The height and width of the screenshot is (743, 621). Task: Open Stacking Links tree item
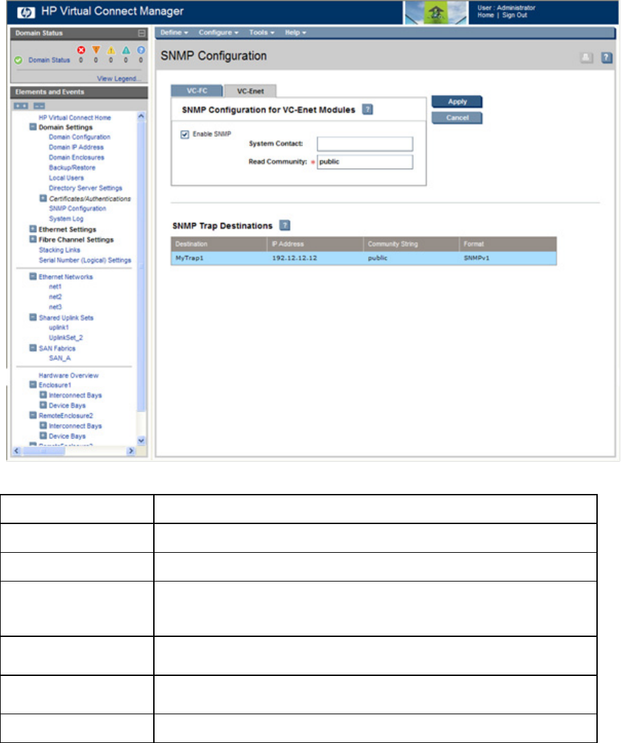(60, 250)
